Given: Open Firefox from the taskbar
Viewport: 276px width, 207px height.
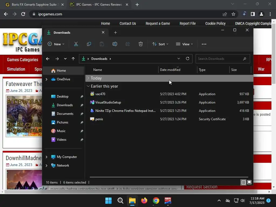Looking at the screenshot, I should point(144,201).
